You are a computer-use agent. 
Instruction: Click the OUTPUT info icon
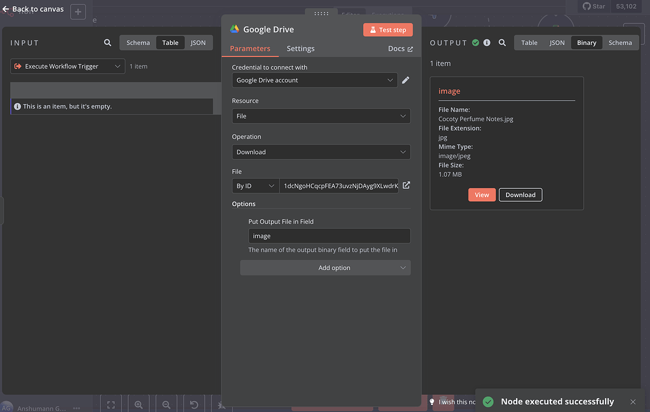click(x=487, y=42)
